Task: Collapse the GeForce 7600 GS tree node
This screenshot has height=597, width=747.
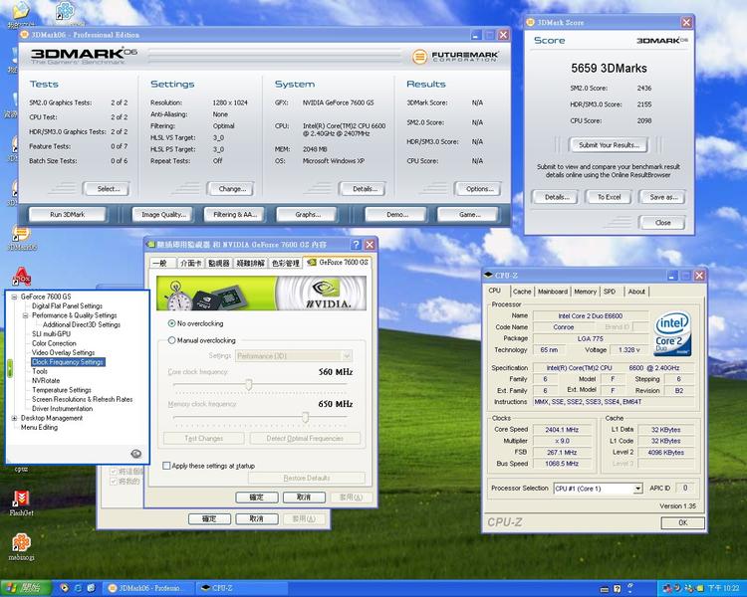Action: click(14, 297)
